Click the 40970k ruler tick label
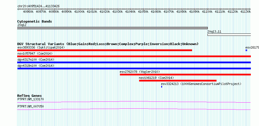Image resolution: width=259 pixels, height=126 pixels. (x=41, y=12)
